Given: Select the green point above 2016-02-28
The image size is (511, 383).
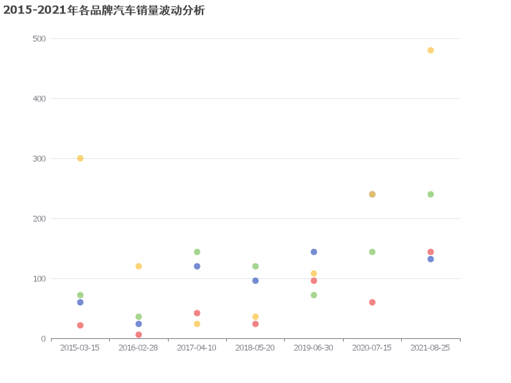Looking at the screenshot, I should point(139,317).
